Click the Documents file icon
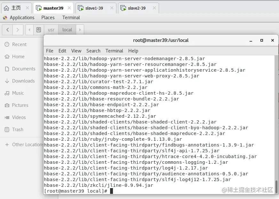Viewport: 279px width, 199px height. coord(7,69)
